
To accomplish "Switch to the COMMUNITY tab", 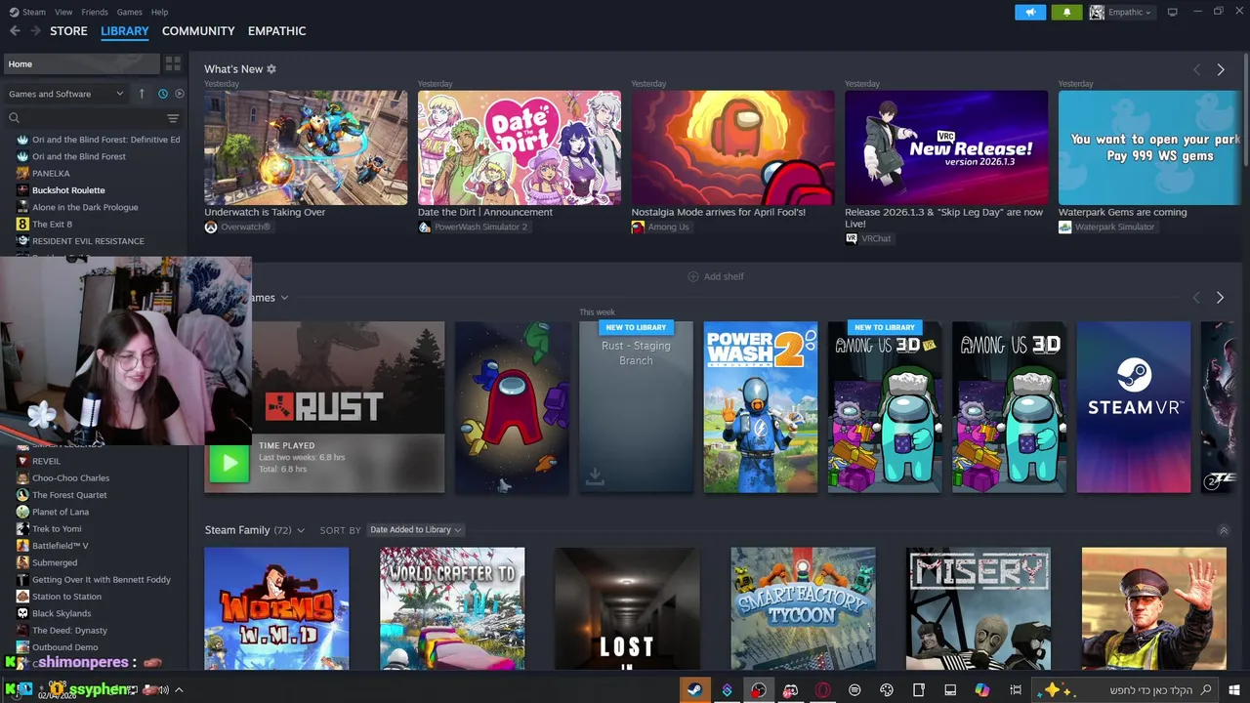I will 198,31.
